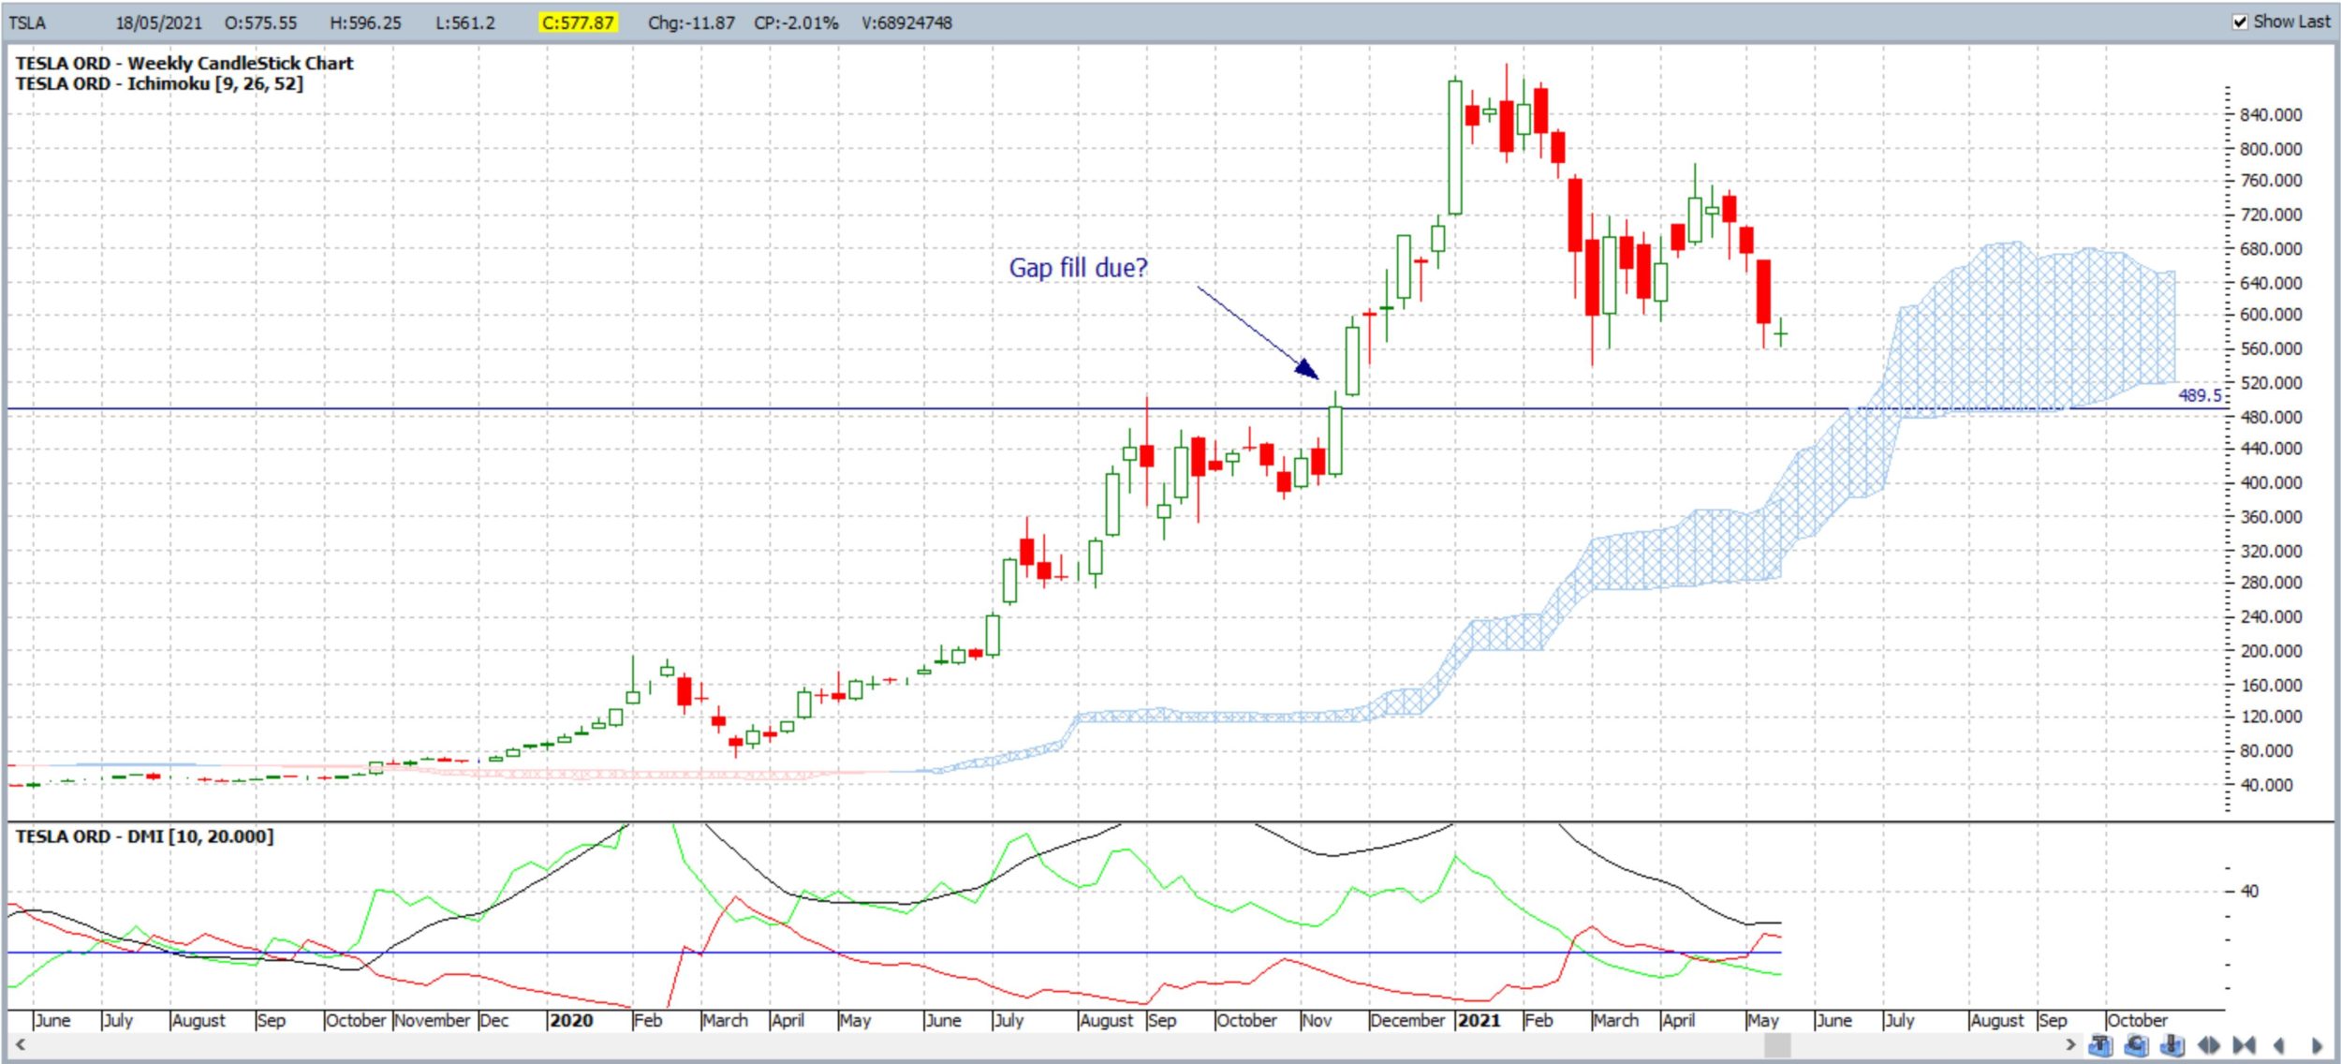Click the date 18/05/2021 in header
The height and width of the screenshot is (1064, 2341).
click(158, 22)
